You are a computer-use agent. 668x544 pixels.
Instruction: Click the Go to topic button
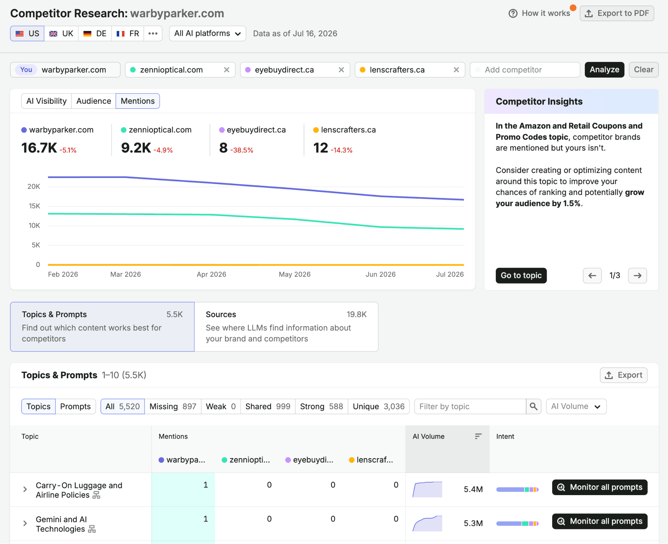click(521, 276)
